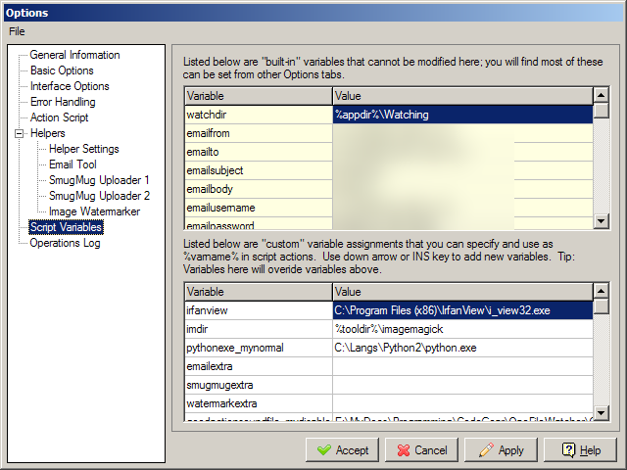Click the Apply button label
This screenshot has height=470, width=627.
tap(510, 450)
